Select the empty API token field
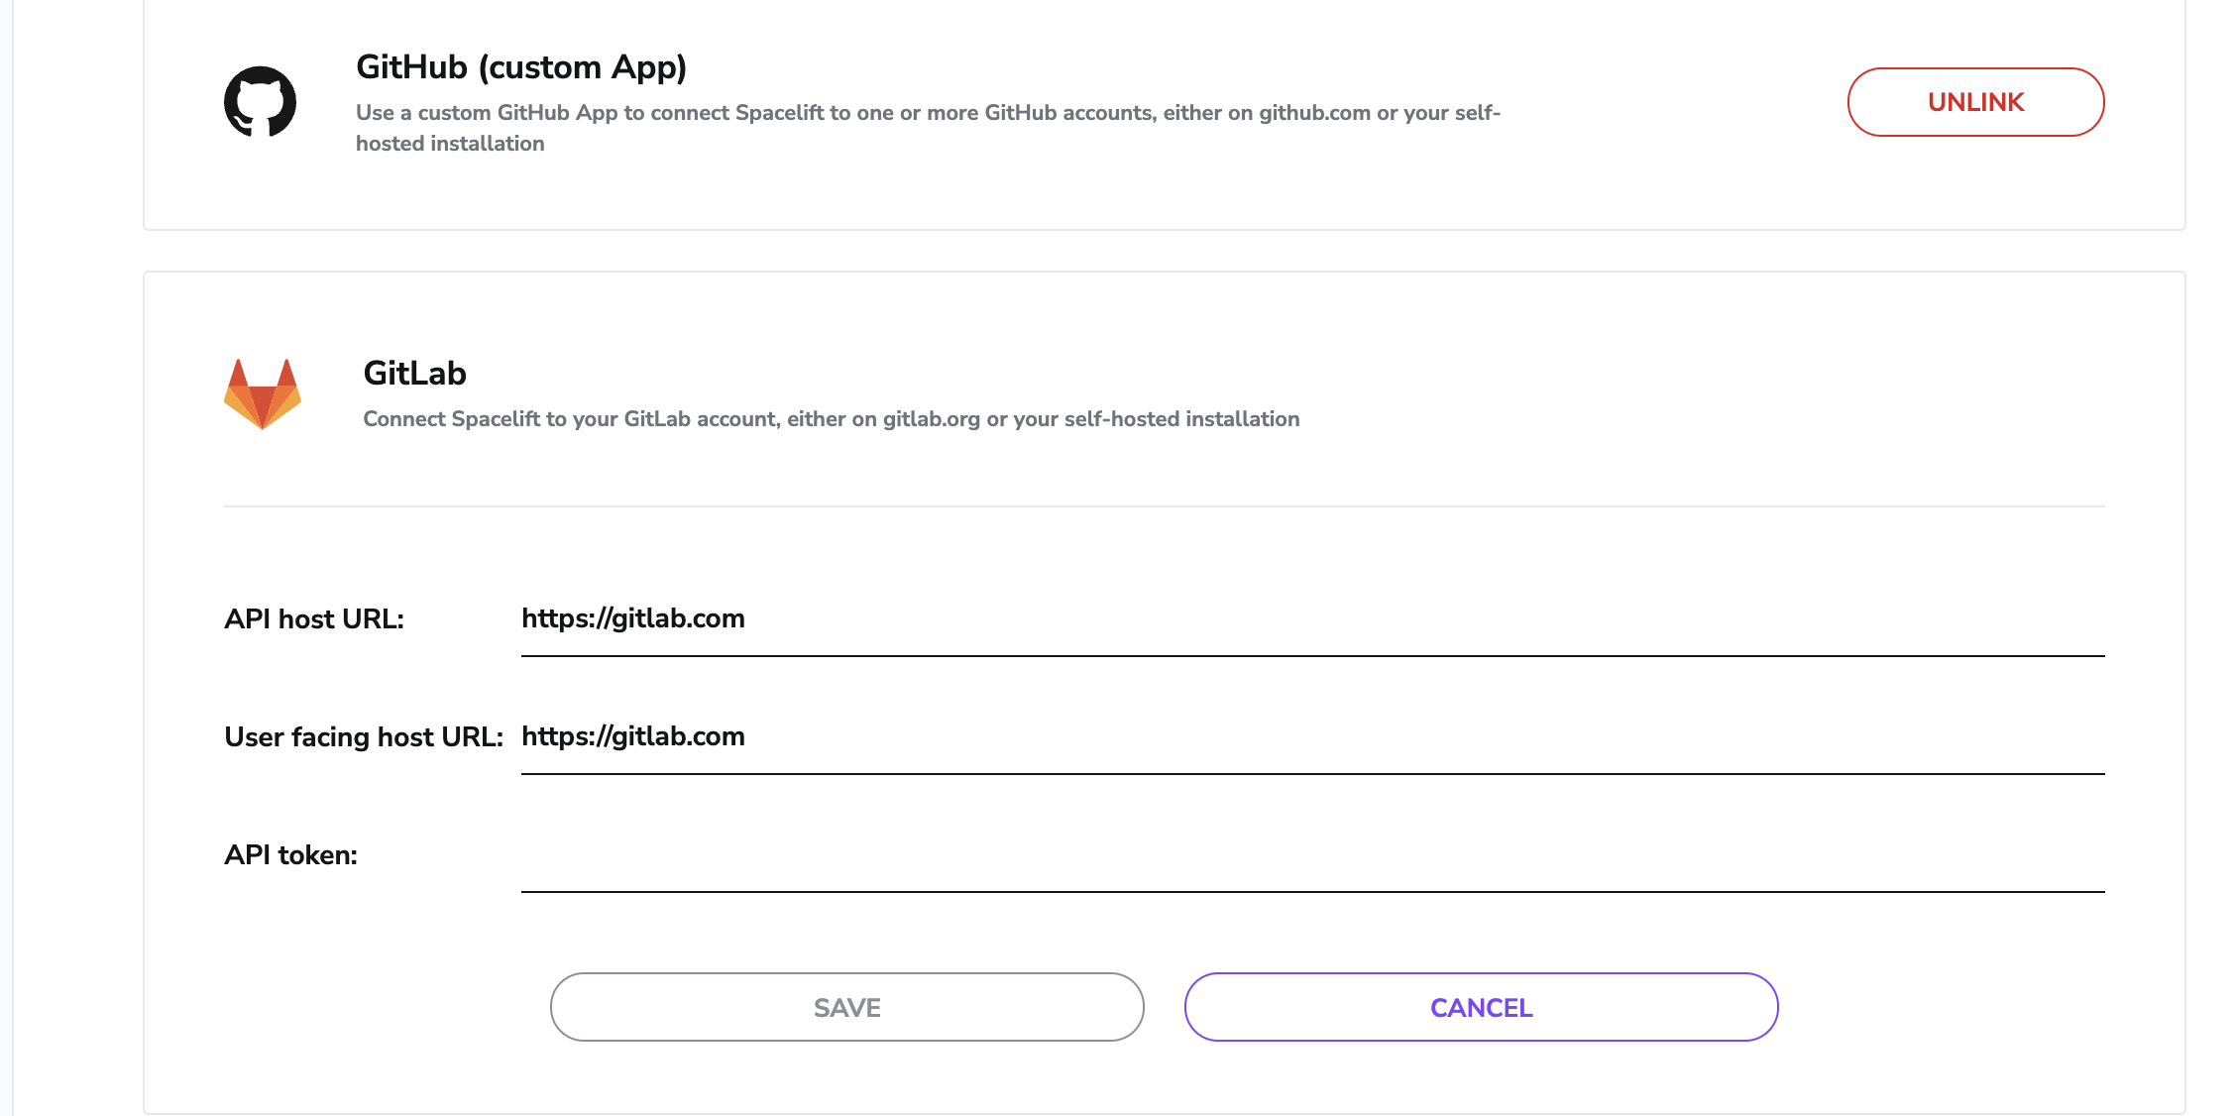Image resolution: width=2236 pixels, height=1116 pixels. [1312, 855]
